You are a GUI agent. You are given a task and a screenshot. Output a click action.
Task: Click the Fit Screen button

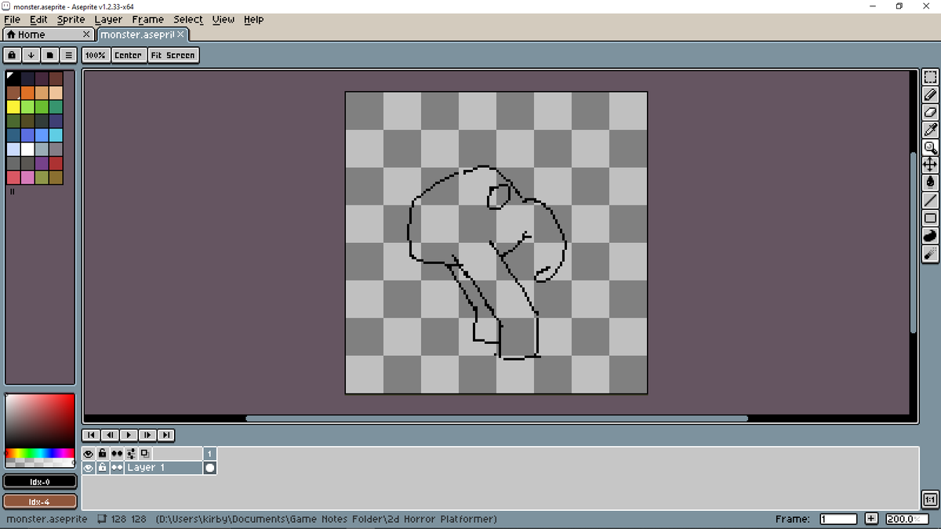coord(173,56)
